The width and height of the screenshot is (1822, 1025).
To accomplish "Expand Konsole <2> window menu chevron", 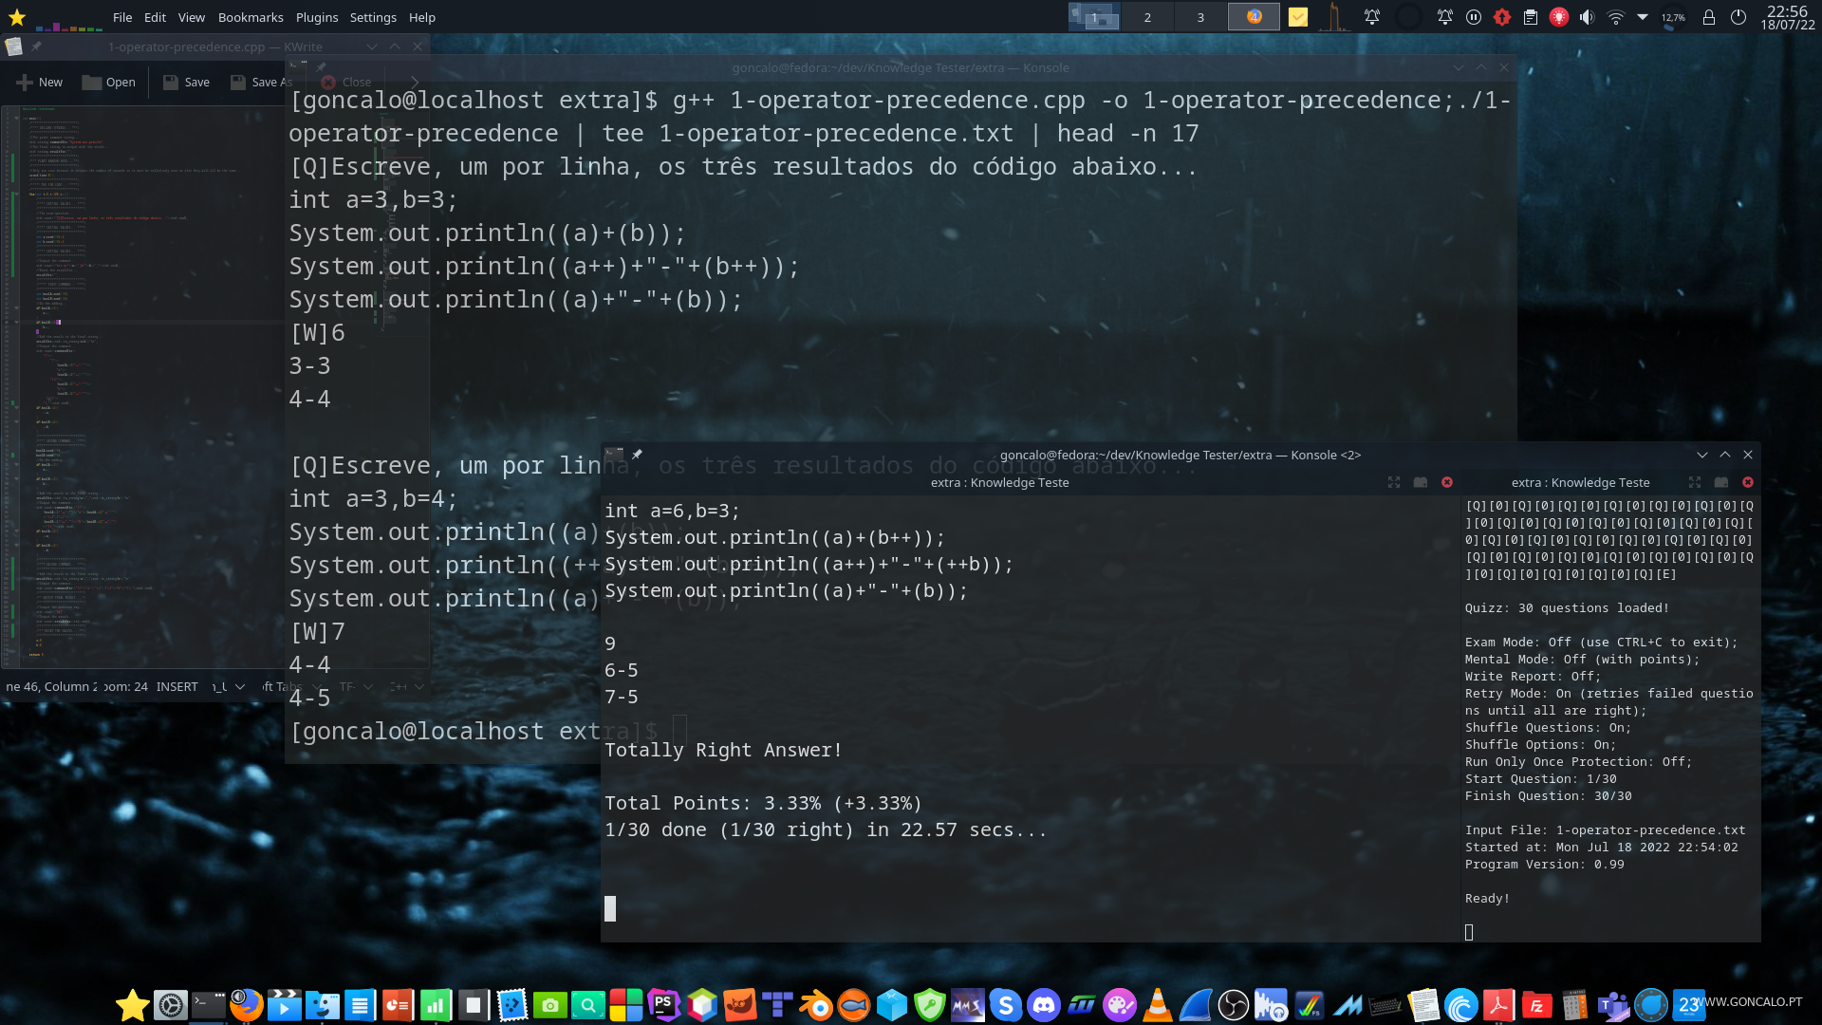I will coord(1702,455).
